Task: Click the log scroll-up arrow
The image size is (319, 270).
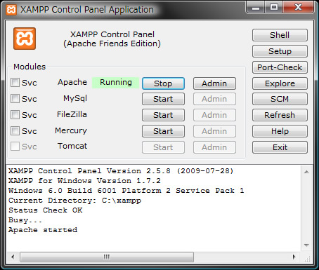Action: point(306,172)
